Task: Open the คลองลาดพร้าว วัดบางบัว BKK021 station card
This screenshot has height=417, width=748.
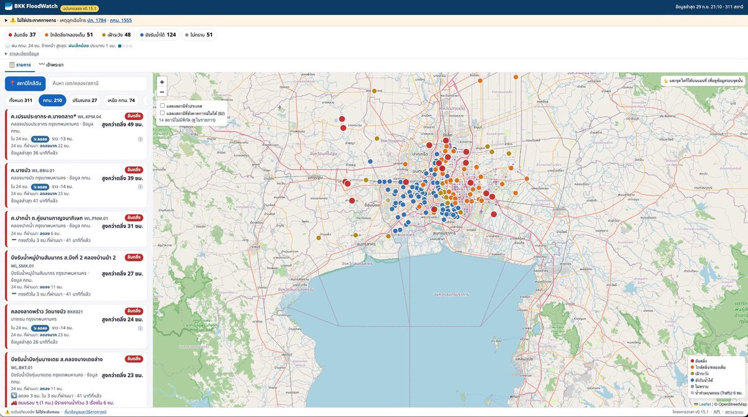Action: [x=76, y=326]
